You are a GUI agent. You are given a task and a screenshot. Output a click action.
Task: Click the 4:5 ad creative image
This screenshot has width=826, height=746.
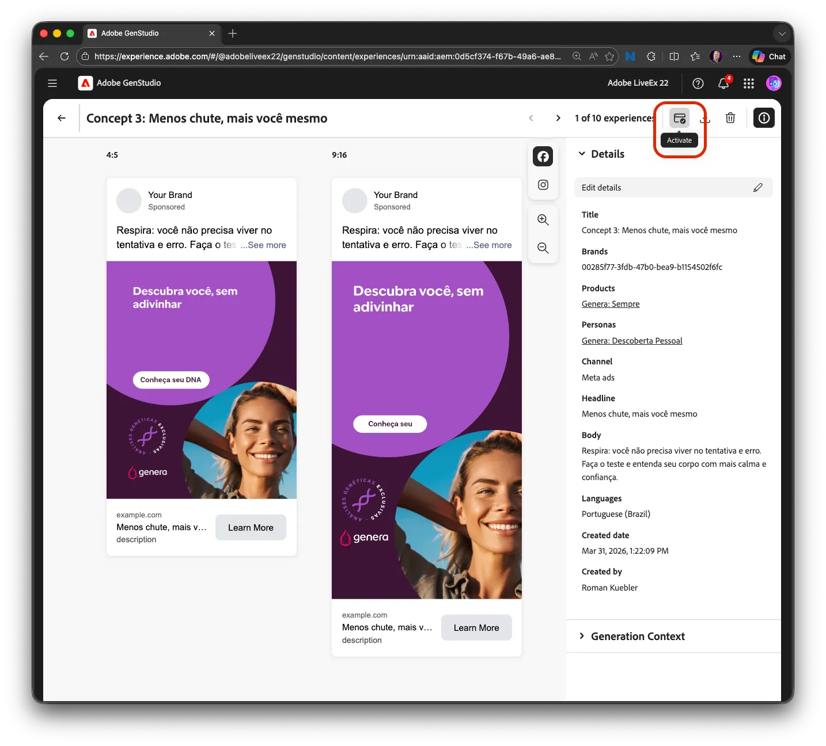[x=202, y=380]
